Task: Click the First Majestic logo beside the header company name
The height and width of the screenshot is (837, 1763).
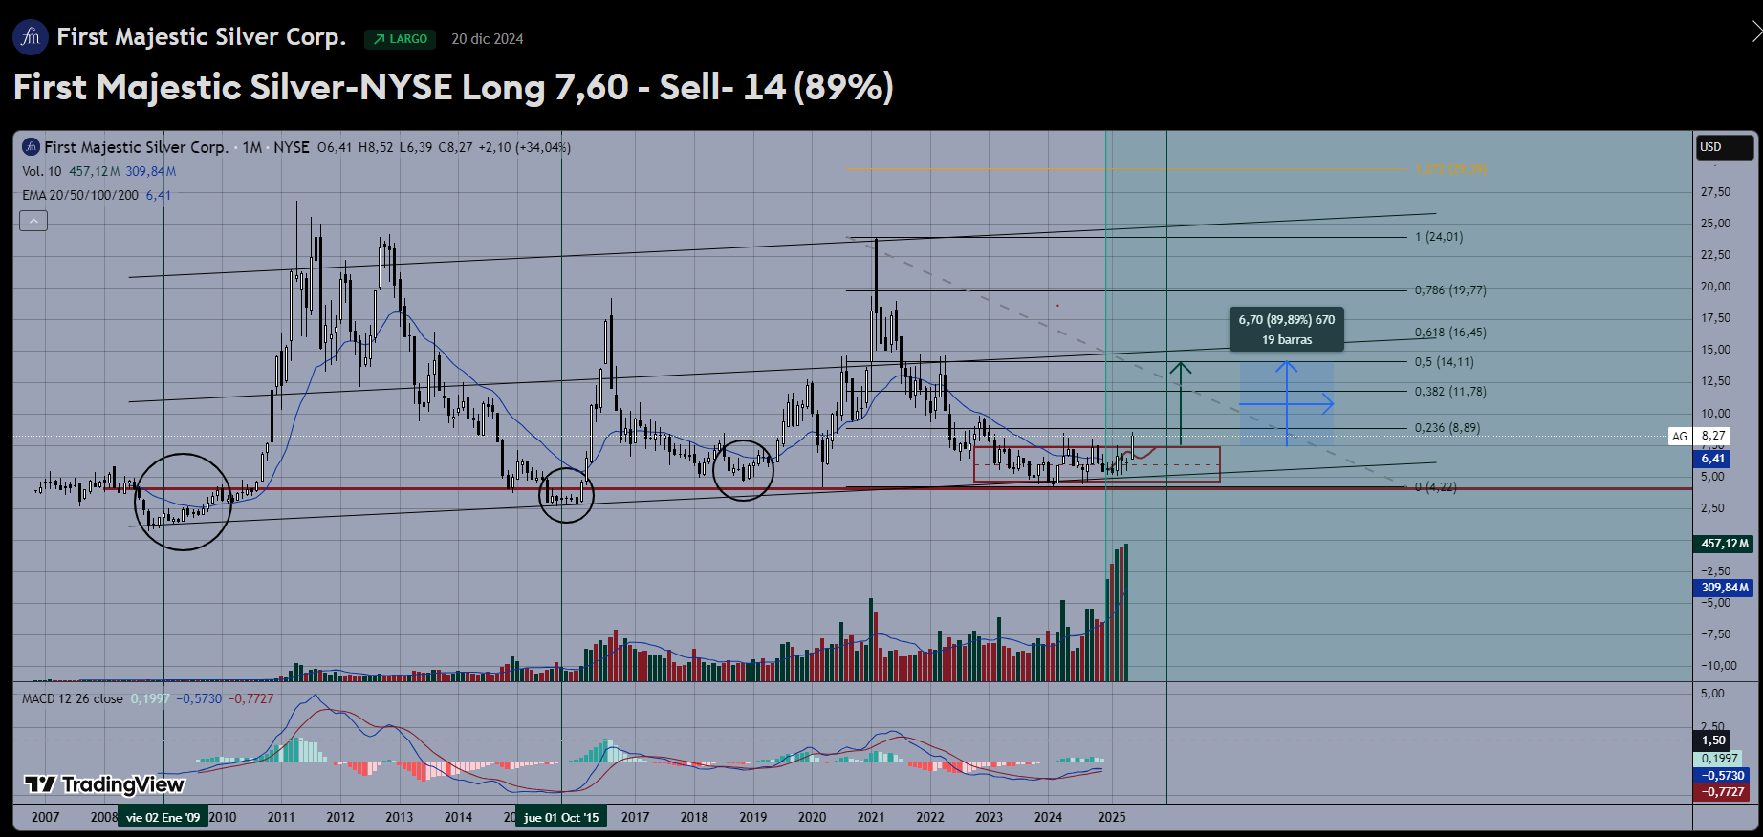Action: tap(31, 37)
